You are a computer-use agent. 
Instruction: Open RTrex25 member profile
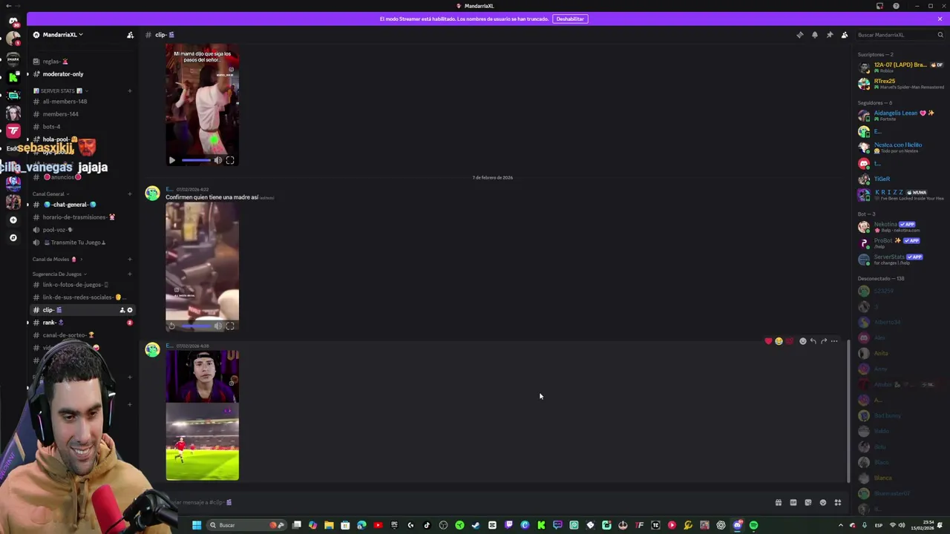(900, 84)
